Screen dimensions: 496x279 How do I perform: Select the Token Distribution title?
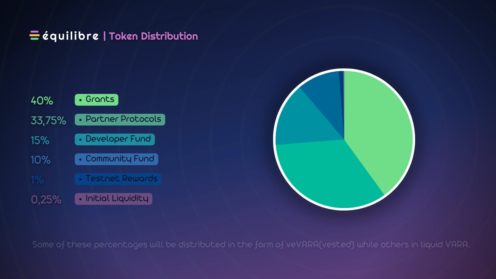pos(153,36)
